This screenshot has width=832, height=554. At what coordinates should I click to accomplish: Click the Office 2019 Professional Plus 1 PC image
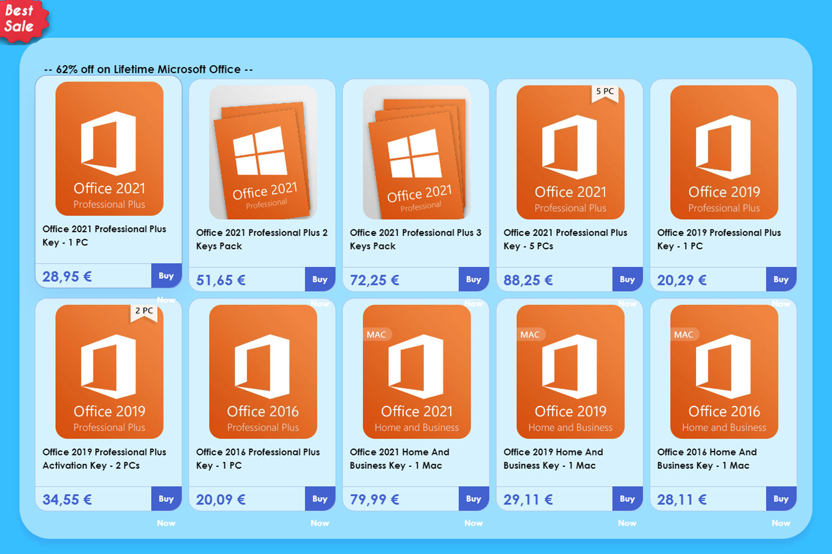(724, 152)
